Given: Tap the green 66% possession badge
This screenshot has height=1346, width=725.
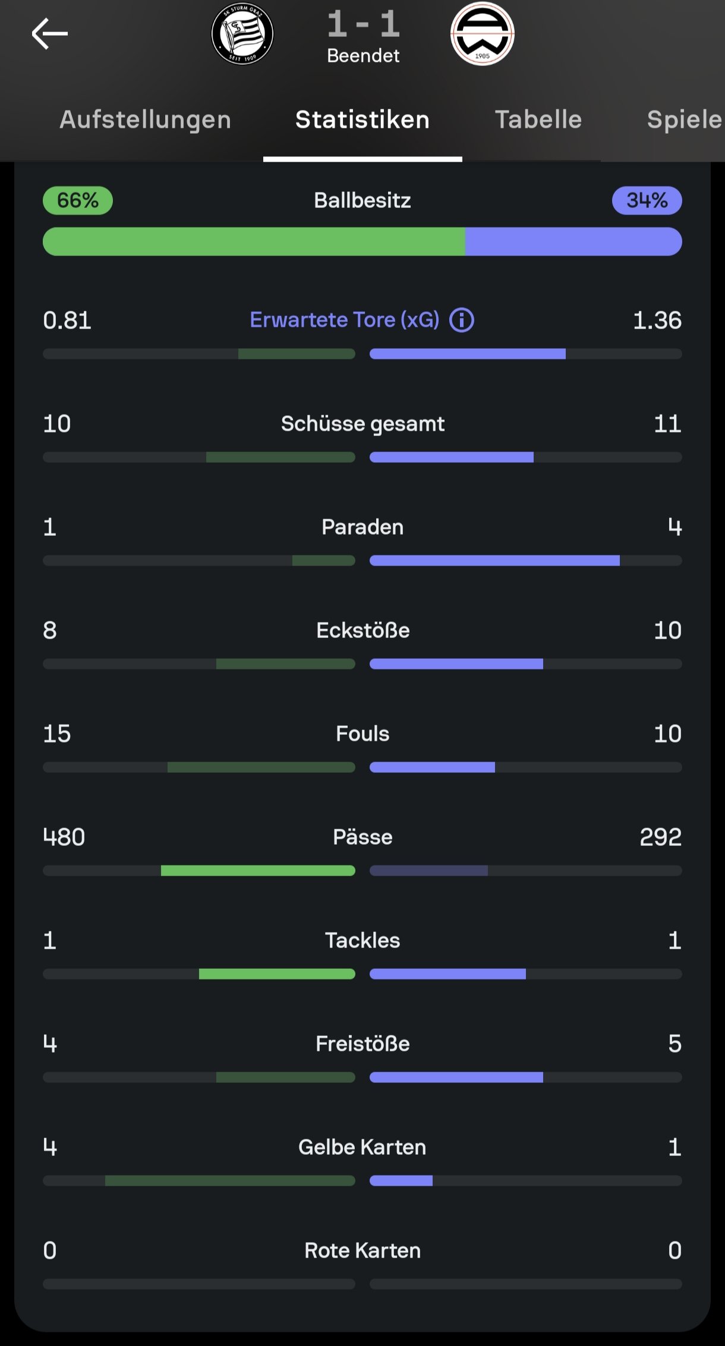Looking at the screenshot, I should pyautogui.click(x=78, y=200).
